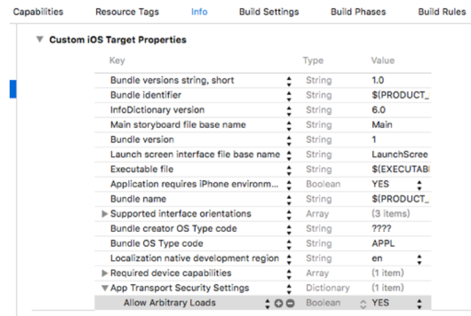This screenshot has width=471, height=316.
Task: Click stepper arrows next to Executable file key
Action: (289, 169)
